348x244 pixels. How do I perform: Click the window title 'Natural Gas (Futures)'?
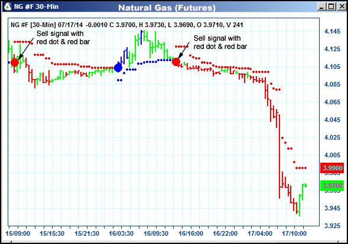coord(167,8)
